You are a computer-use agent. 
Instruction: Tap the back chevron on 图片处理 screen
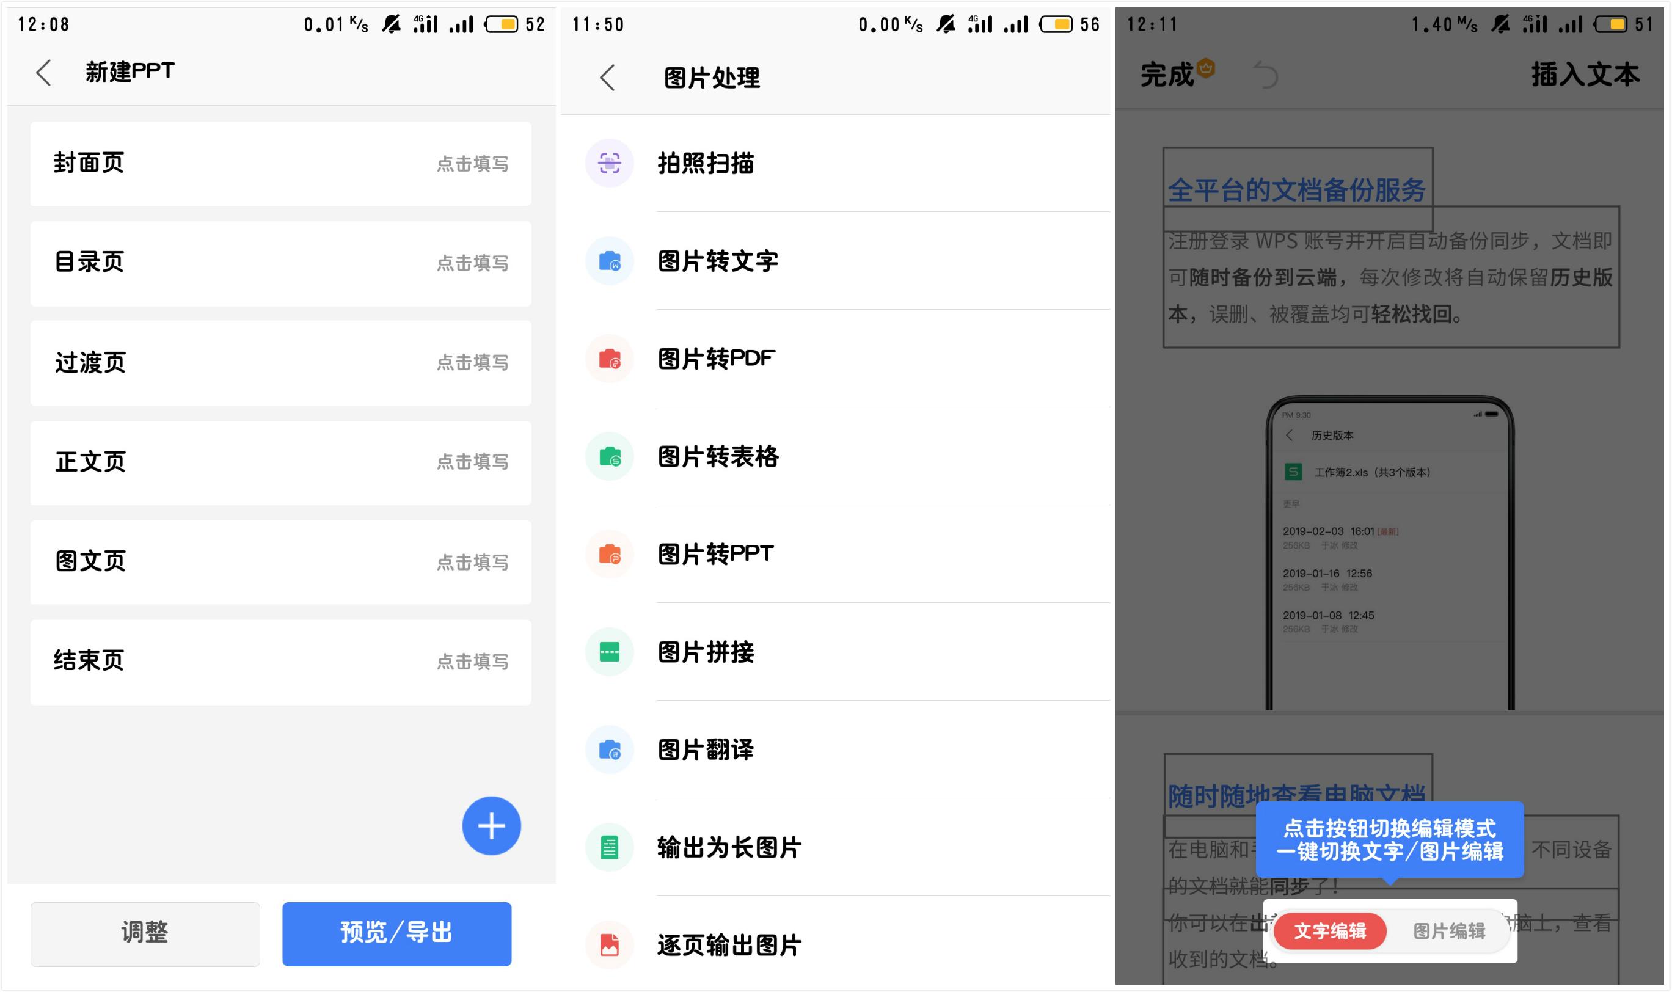(607, 78)
